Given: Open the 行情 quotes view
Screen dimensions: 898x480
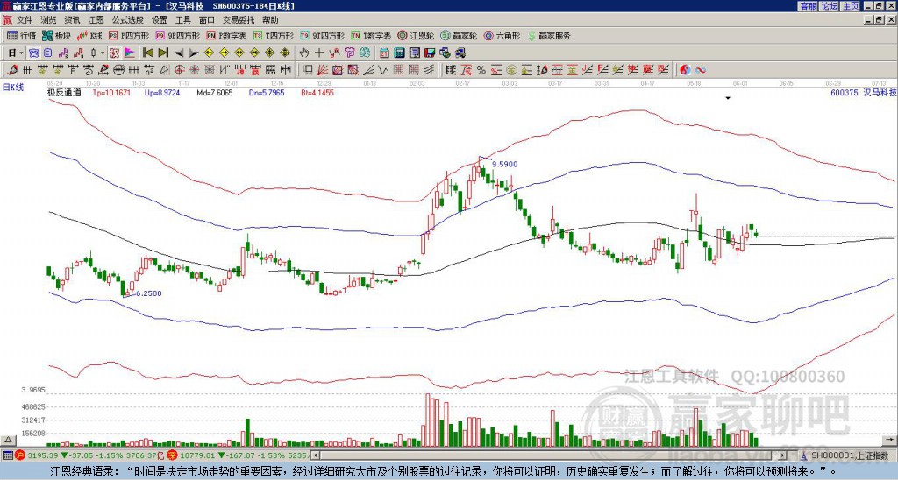Looking at the screenshot, I should (x=21, y=35).
